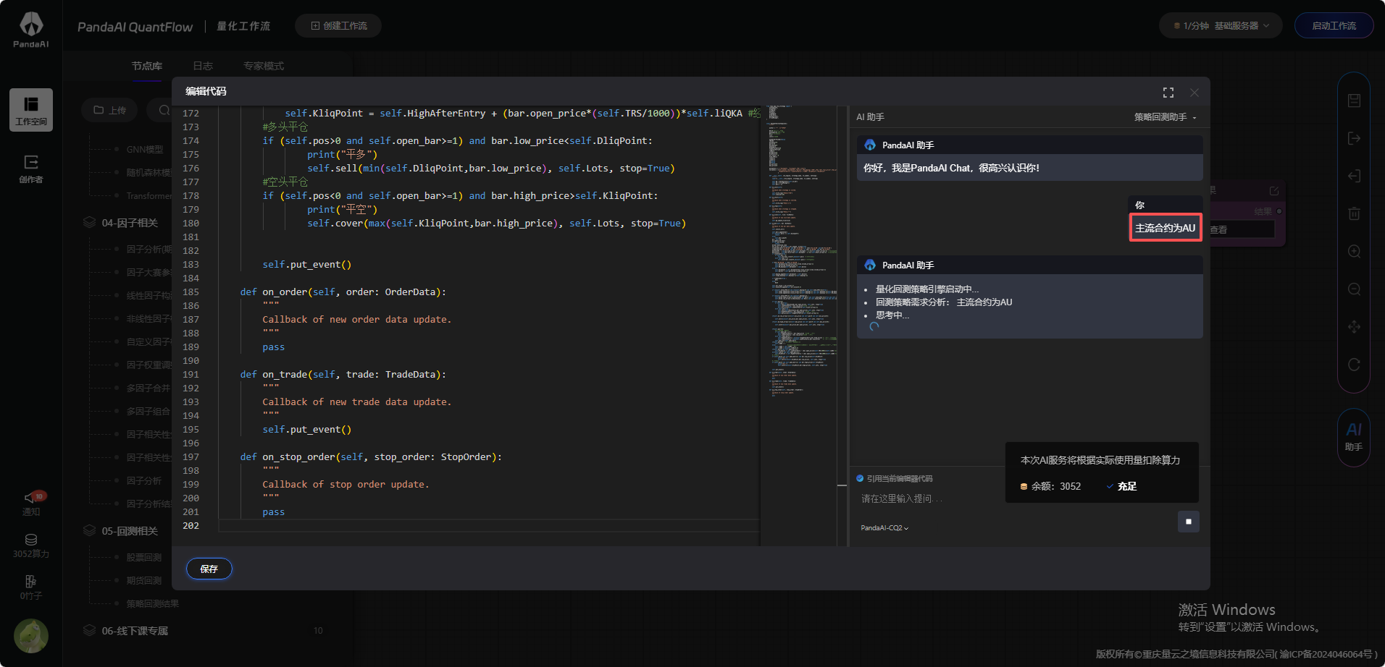Screen dimensions: 1385x667
Task: Click the 上传 upload button
Action: [x=109, y=110]
